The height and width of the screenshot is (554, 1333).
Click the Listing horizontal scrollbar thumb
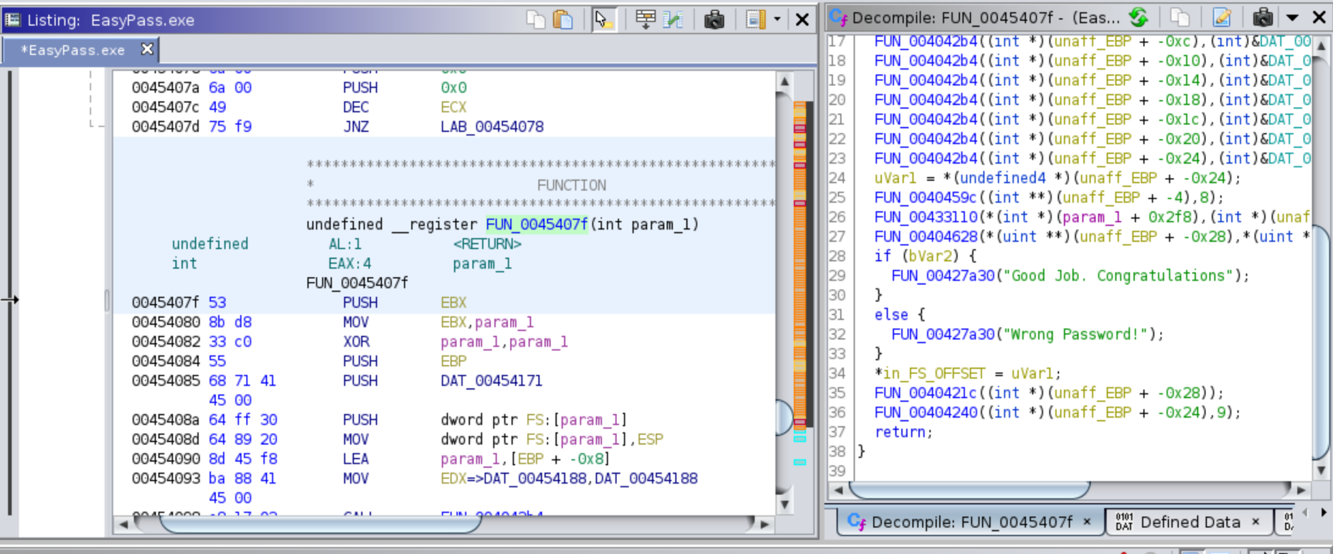pyautogui.click(x=319, y=524)
